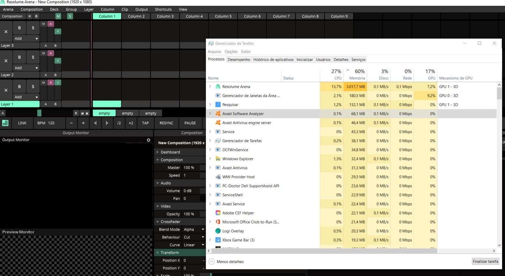
Task: Click the Windows Explorer folder icon
Action: [x=218, y=159]
